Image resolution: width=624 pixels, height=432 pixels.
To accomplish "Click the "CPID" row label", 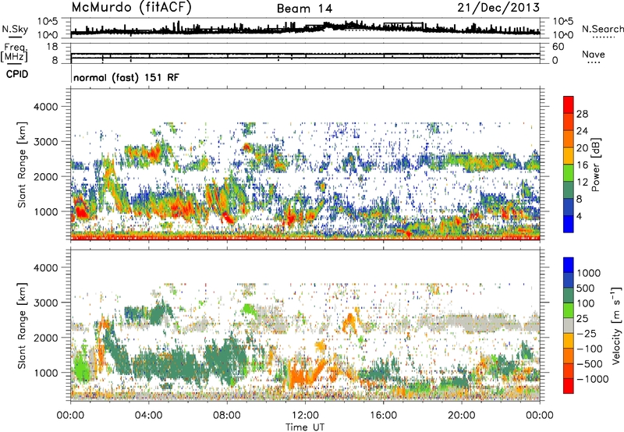I will pyautogui.click(x=17, y=74).
